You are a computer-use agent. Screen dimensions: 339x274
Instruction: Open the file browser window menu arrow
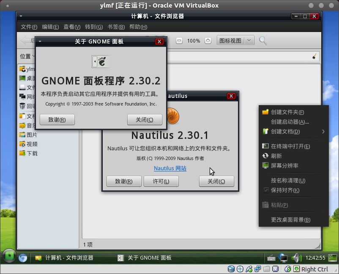pos(21,16)
